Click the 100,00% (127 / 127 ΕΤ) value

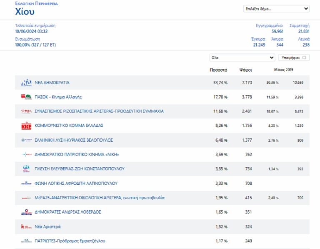coord(35,45)
